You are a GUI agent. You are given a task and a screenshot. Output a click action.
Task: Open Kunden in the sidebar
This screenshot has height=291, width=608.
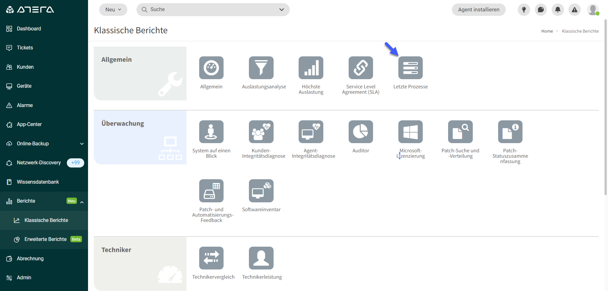point(44,67)
